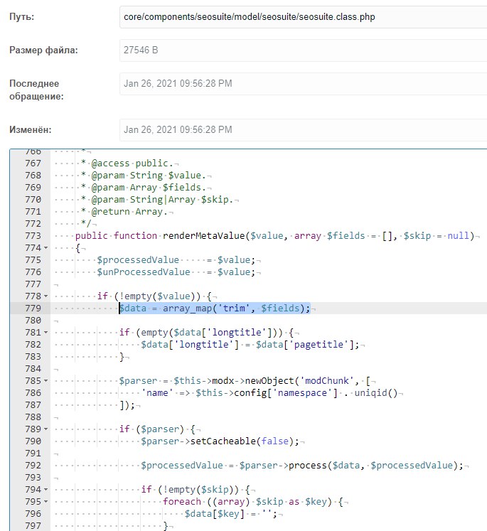Click 'if ($parser)' on line 789

151,429
